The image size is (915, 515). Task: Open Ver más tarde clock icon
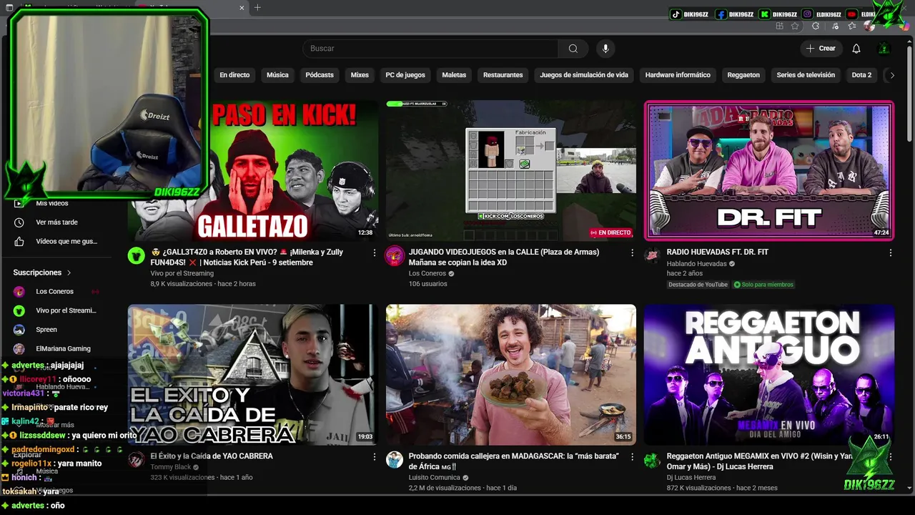tap(19, 222)
